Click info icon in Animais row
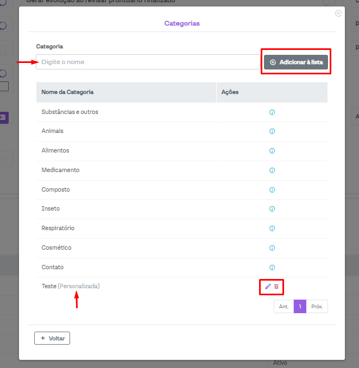 [x=272, y=131]
